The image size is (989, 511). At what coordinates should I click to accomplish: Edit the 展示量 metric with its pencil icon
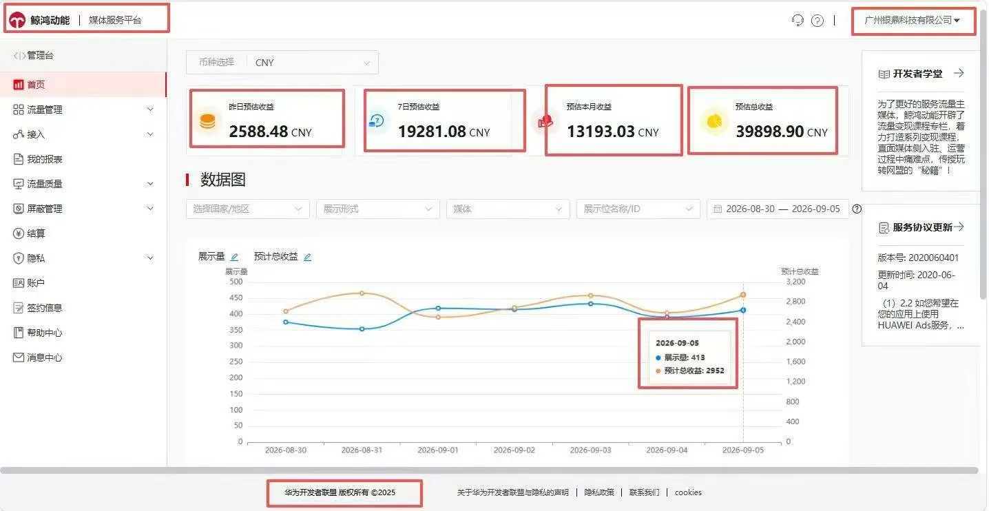(234, 257)
